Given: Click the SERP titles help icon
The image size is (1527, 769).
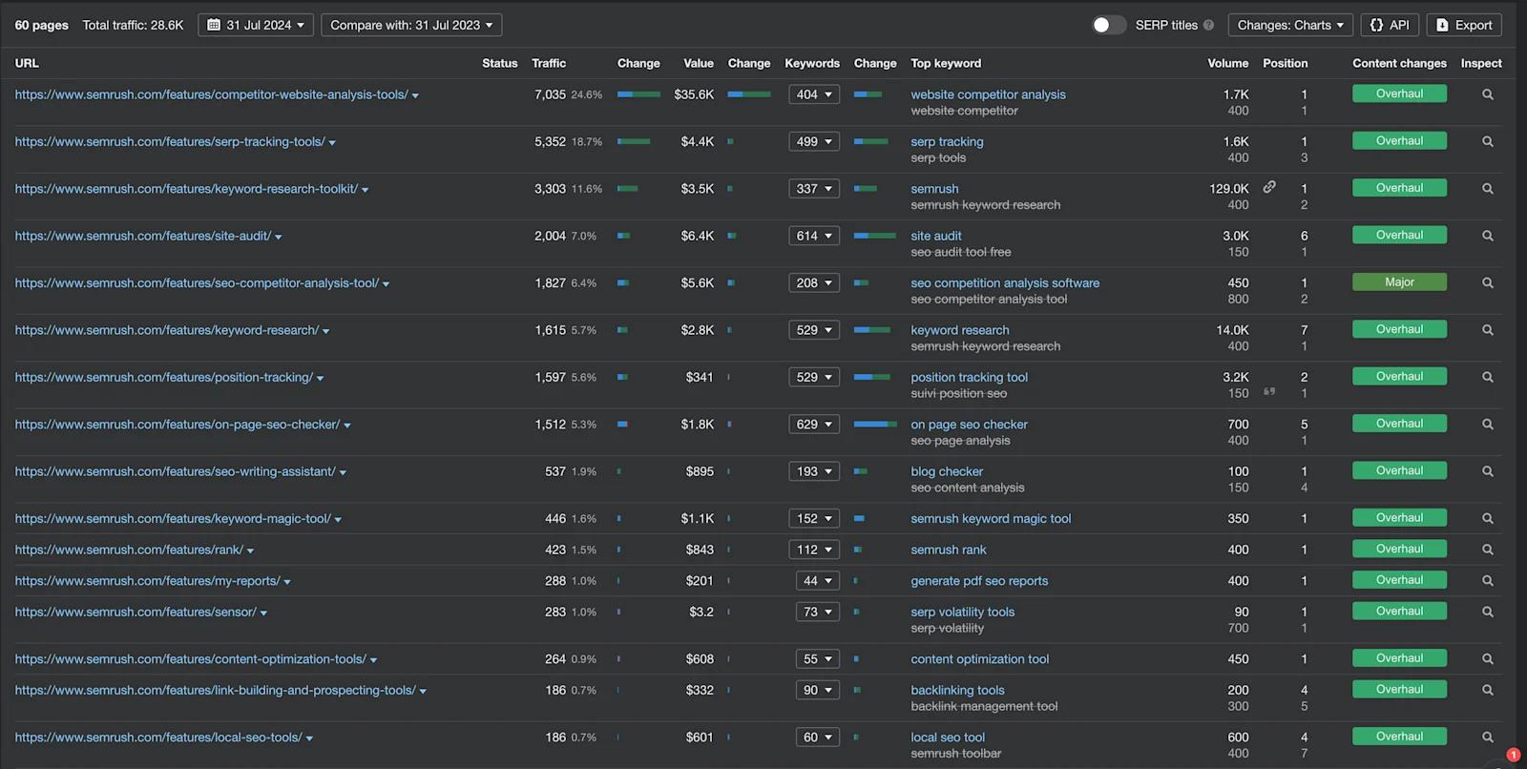Looking at the screenshot, I should (x=1209, y=26).
